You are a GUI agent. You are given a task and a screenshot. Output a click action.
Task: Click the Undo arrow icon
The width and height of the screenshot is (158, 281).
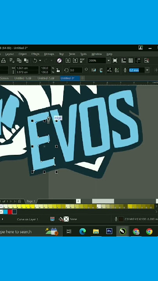pyautogui.click(x=35, y=61)
